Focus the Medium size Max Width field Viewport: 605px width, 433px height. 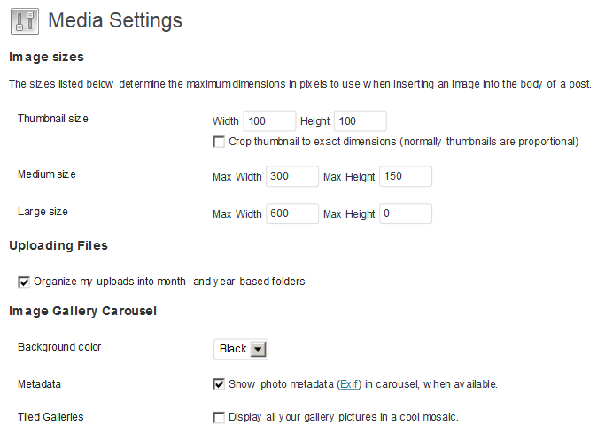291,176
